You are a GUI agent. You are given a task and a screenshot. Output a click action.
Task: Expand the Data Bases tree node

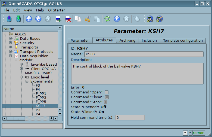pos(11,39)
